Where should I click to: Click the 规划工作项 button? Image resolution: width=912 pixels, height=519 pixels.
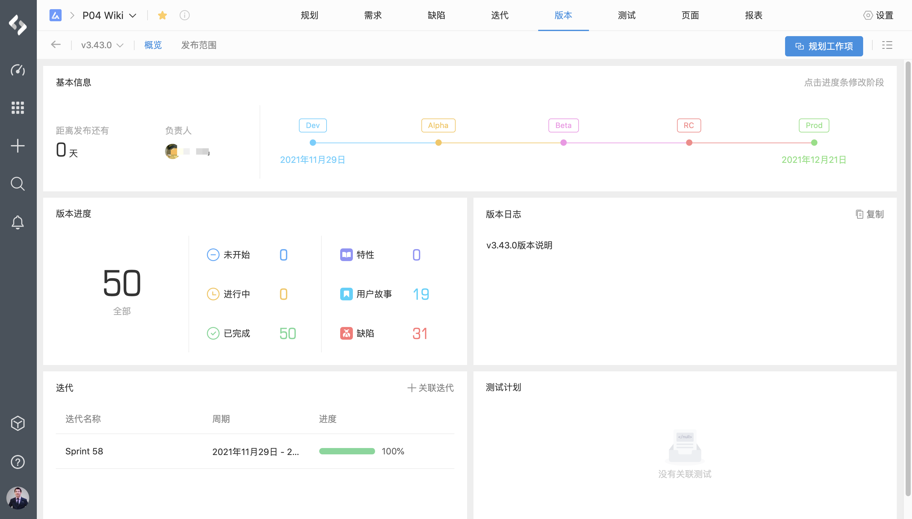click(x=823, y=46)
